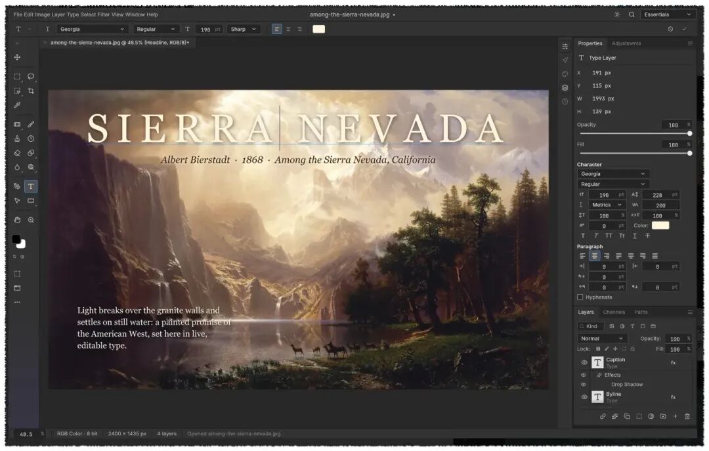709x451 pixels.
Task: Open the Normal blend mode dropdown
Action: coord(602,338)
